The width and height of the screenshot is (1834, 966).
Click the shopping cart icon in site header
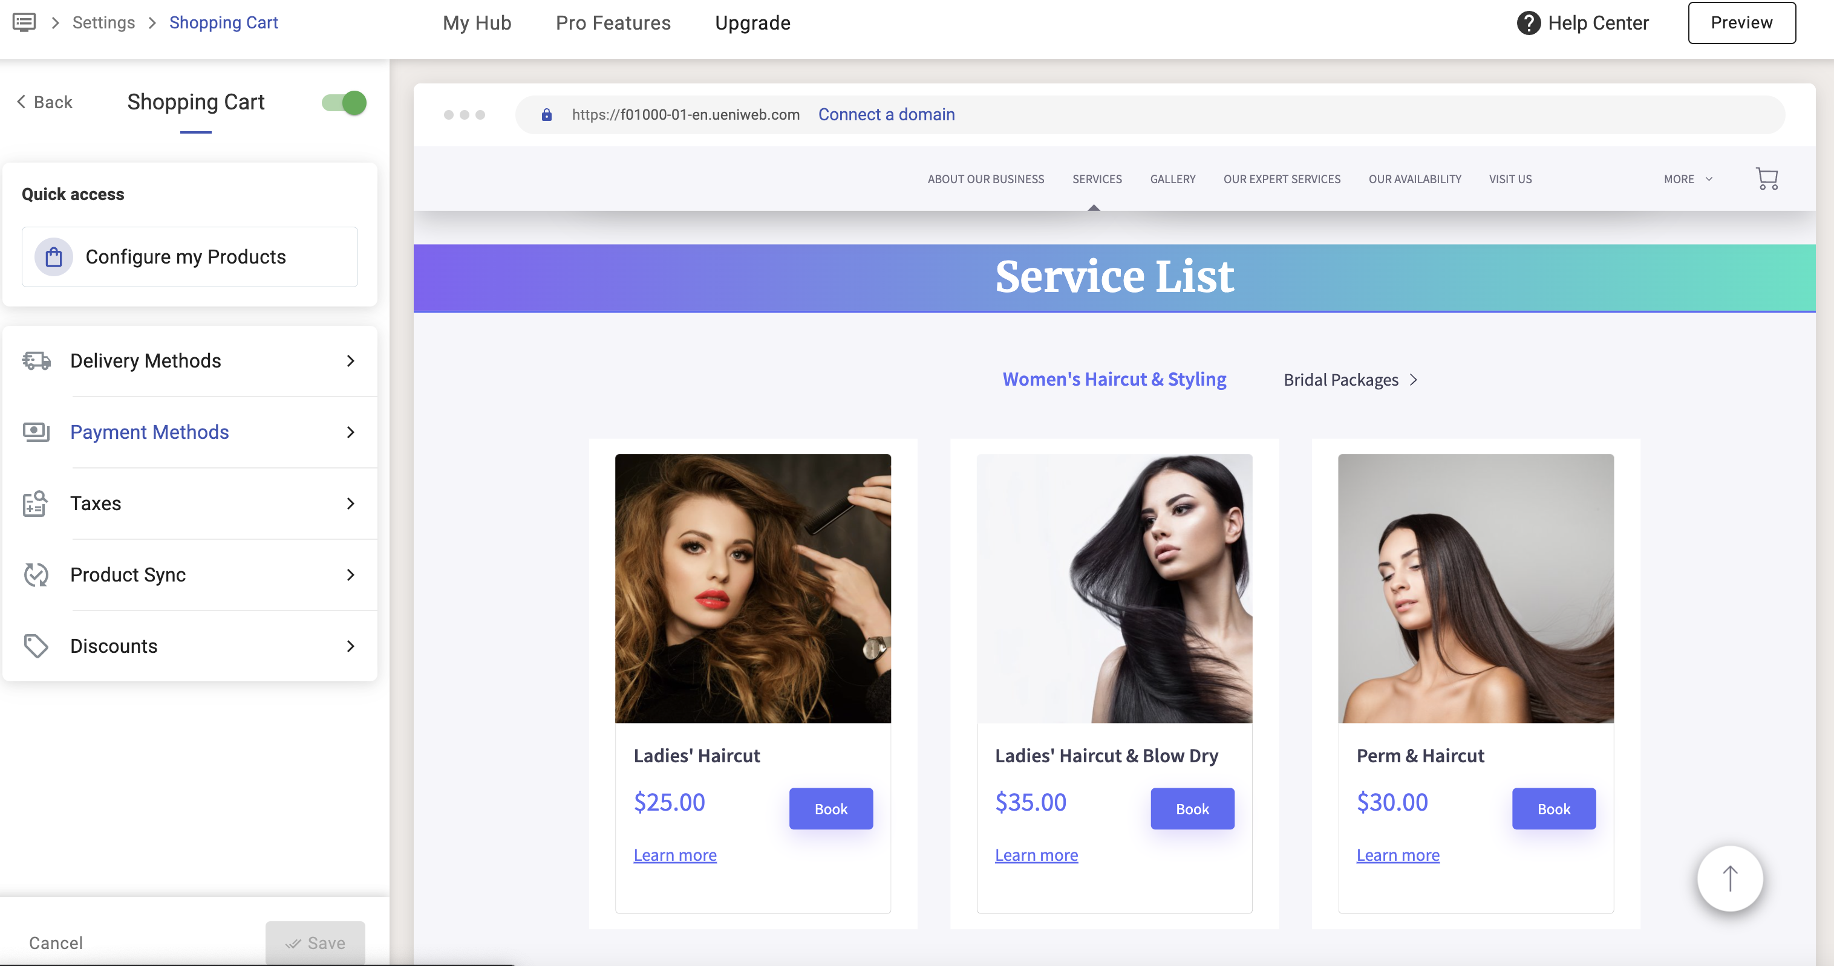(1766, 178)
